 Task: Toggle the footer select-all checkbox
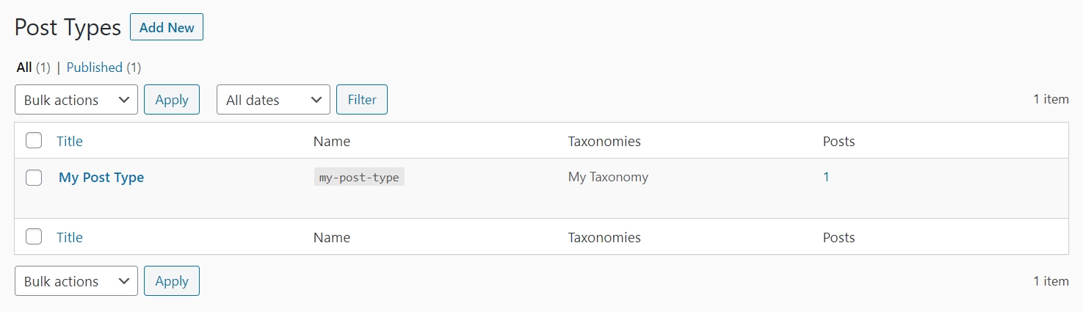[34, 237]
